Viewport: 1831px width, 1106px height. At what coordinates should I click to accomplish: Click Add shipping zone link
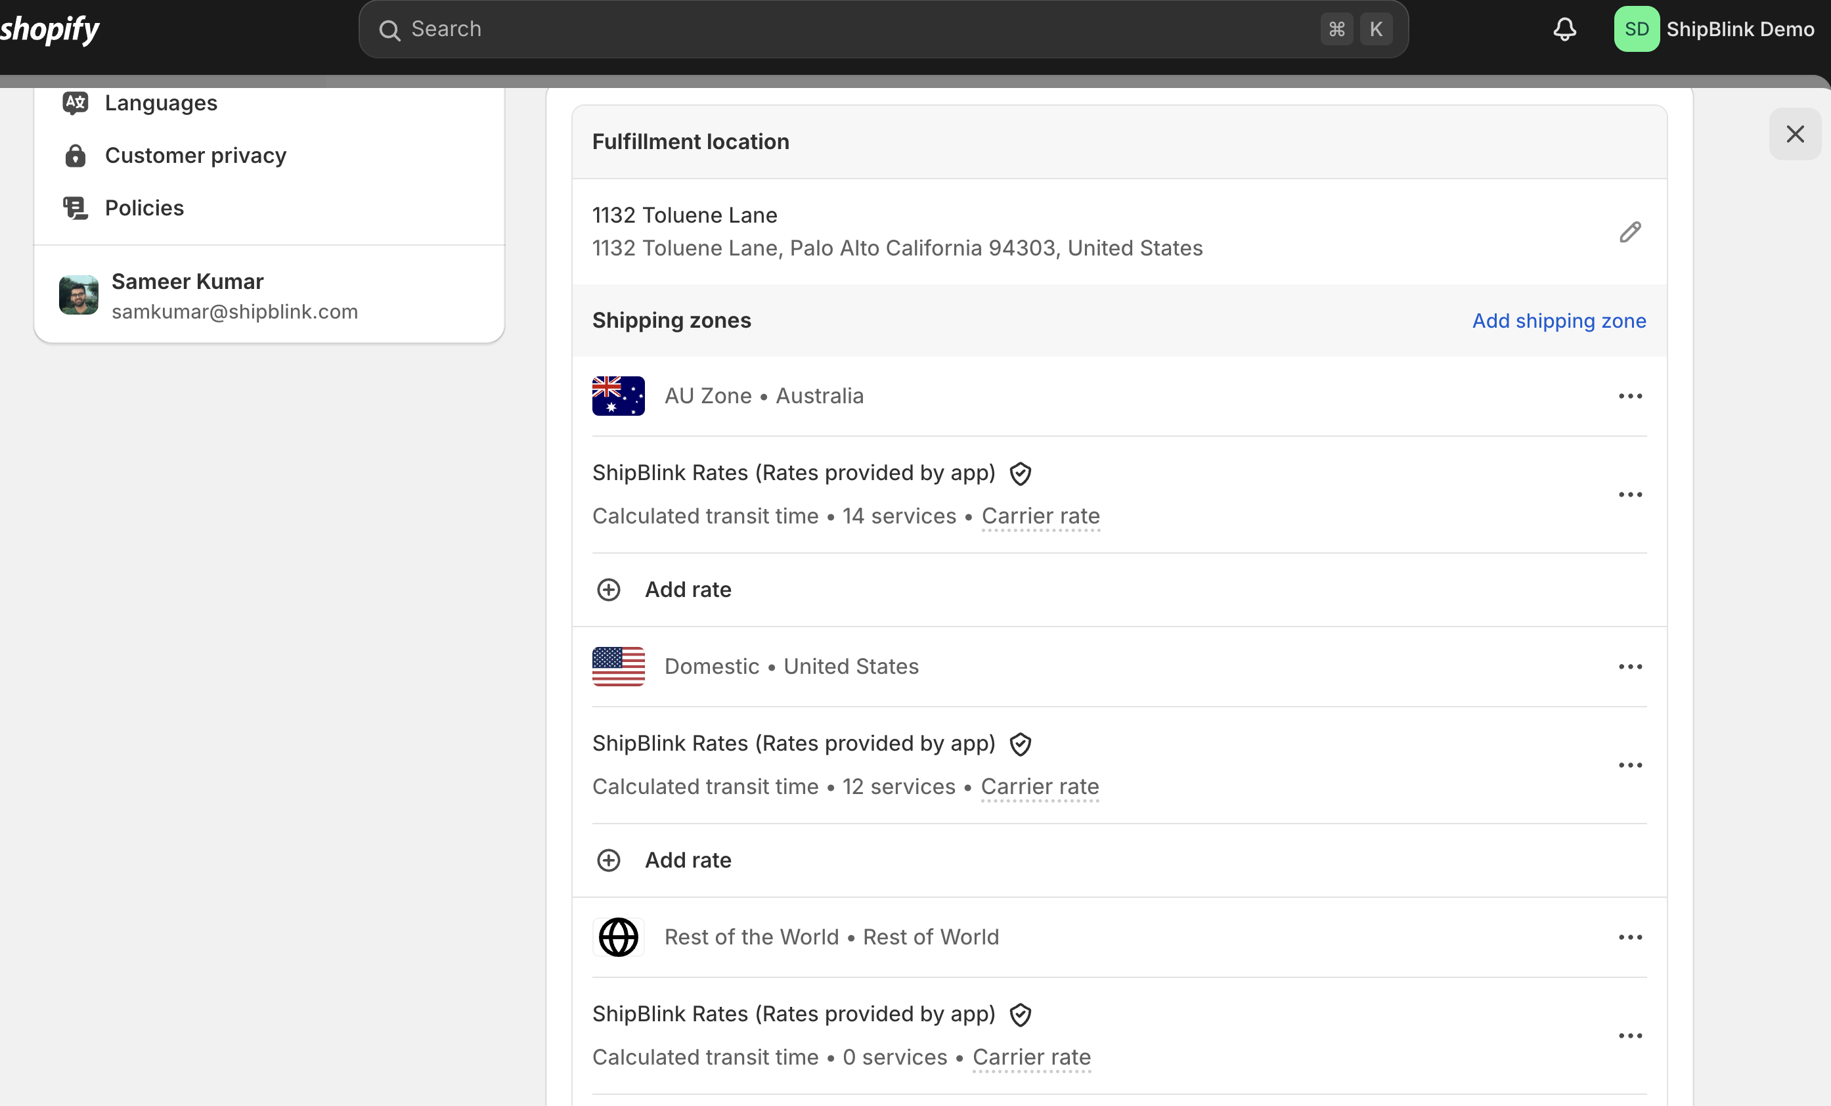1558,321
